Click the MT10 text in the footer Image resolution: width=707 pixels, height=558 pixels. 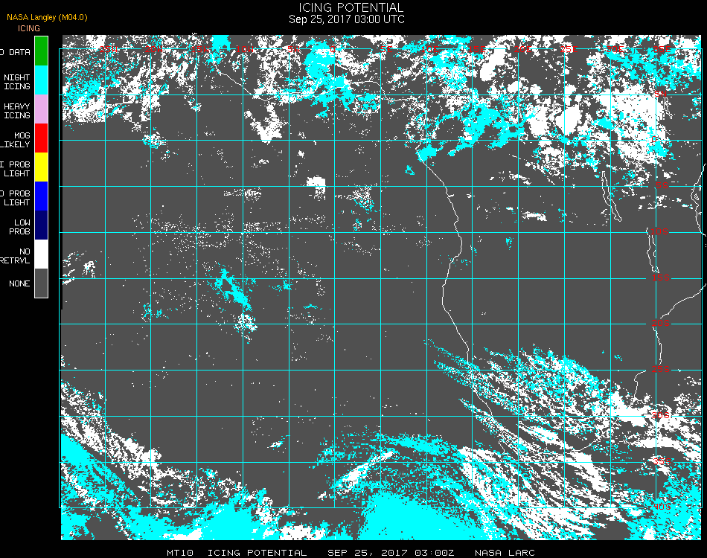coord(180,553)
